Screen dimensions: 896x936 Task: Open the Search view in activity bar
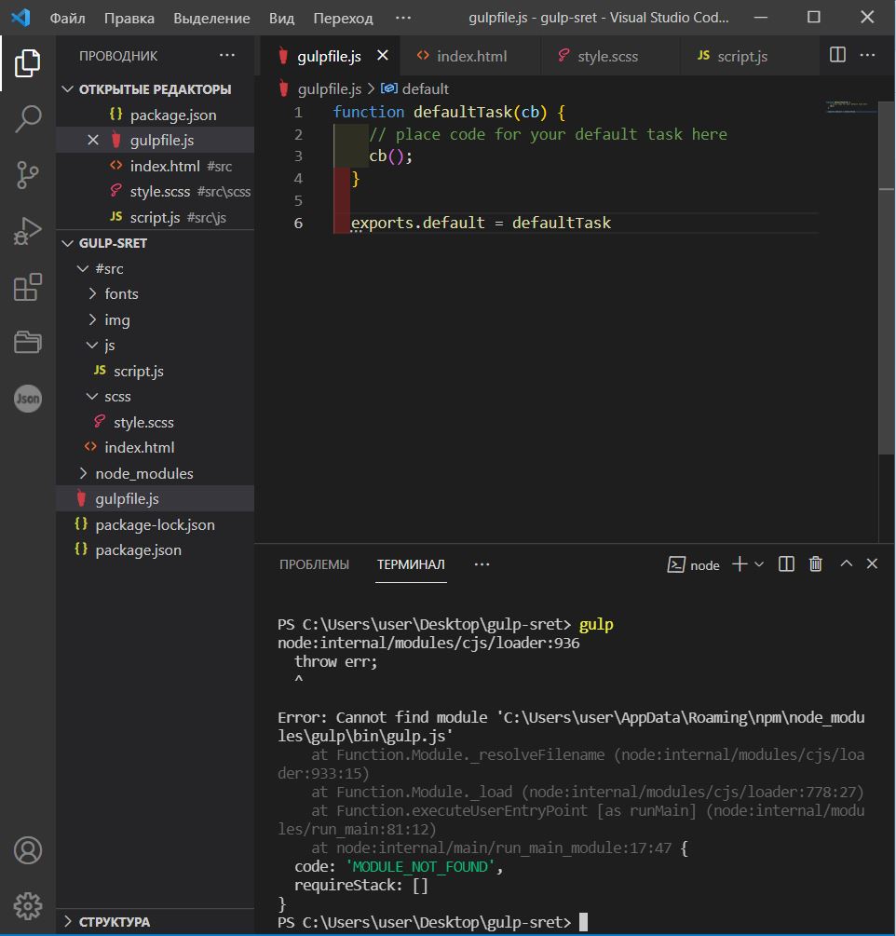27,118
